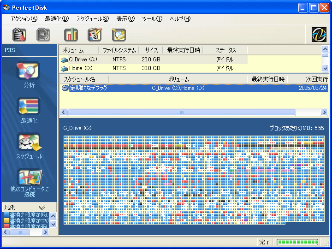
Task: Click the 30.0 GB size cell
Action: (x=151, y=68)
